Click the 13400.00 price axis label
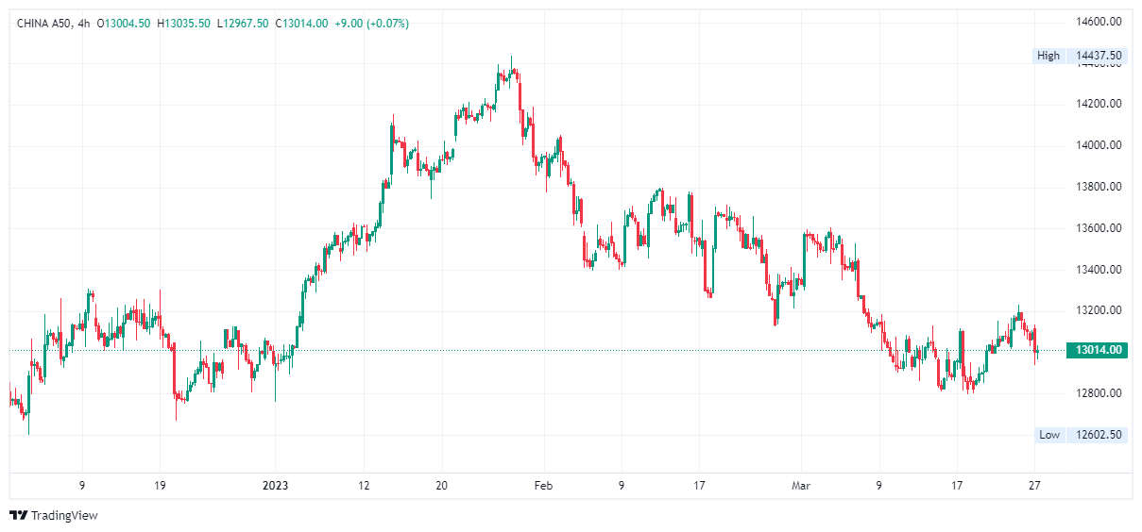This screenshot has height=532, width=1142. click(x=1099, y=270)
